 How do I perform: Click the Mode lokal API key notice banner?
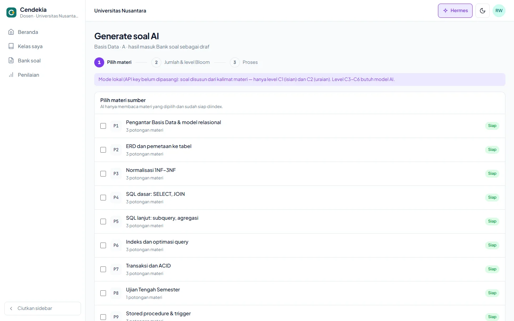coord(300,80)
